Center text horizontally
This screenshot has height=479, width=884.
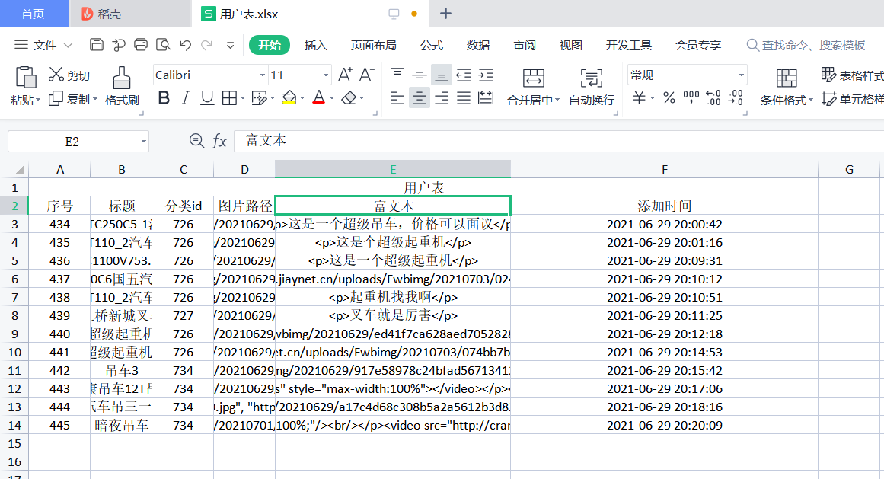(419, 98)
